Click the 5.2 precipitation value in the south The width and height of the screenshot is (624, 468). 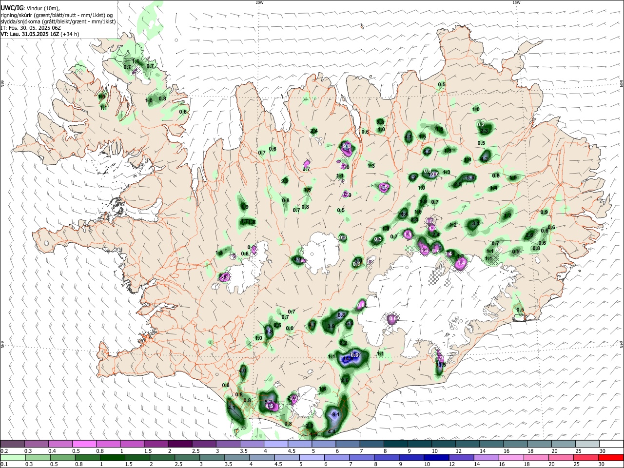[268, 402]
